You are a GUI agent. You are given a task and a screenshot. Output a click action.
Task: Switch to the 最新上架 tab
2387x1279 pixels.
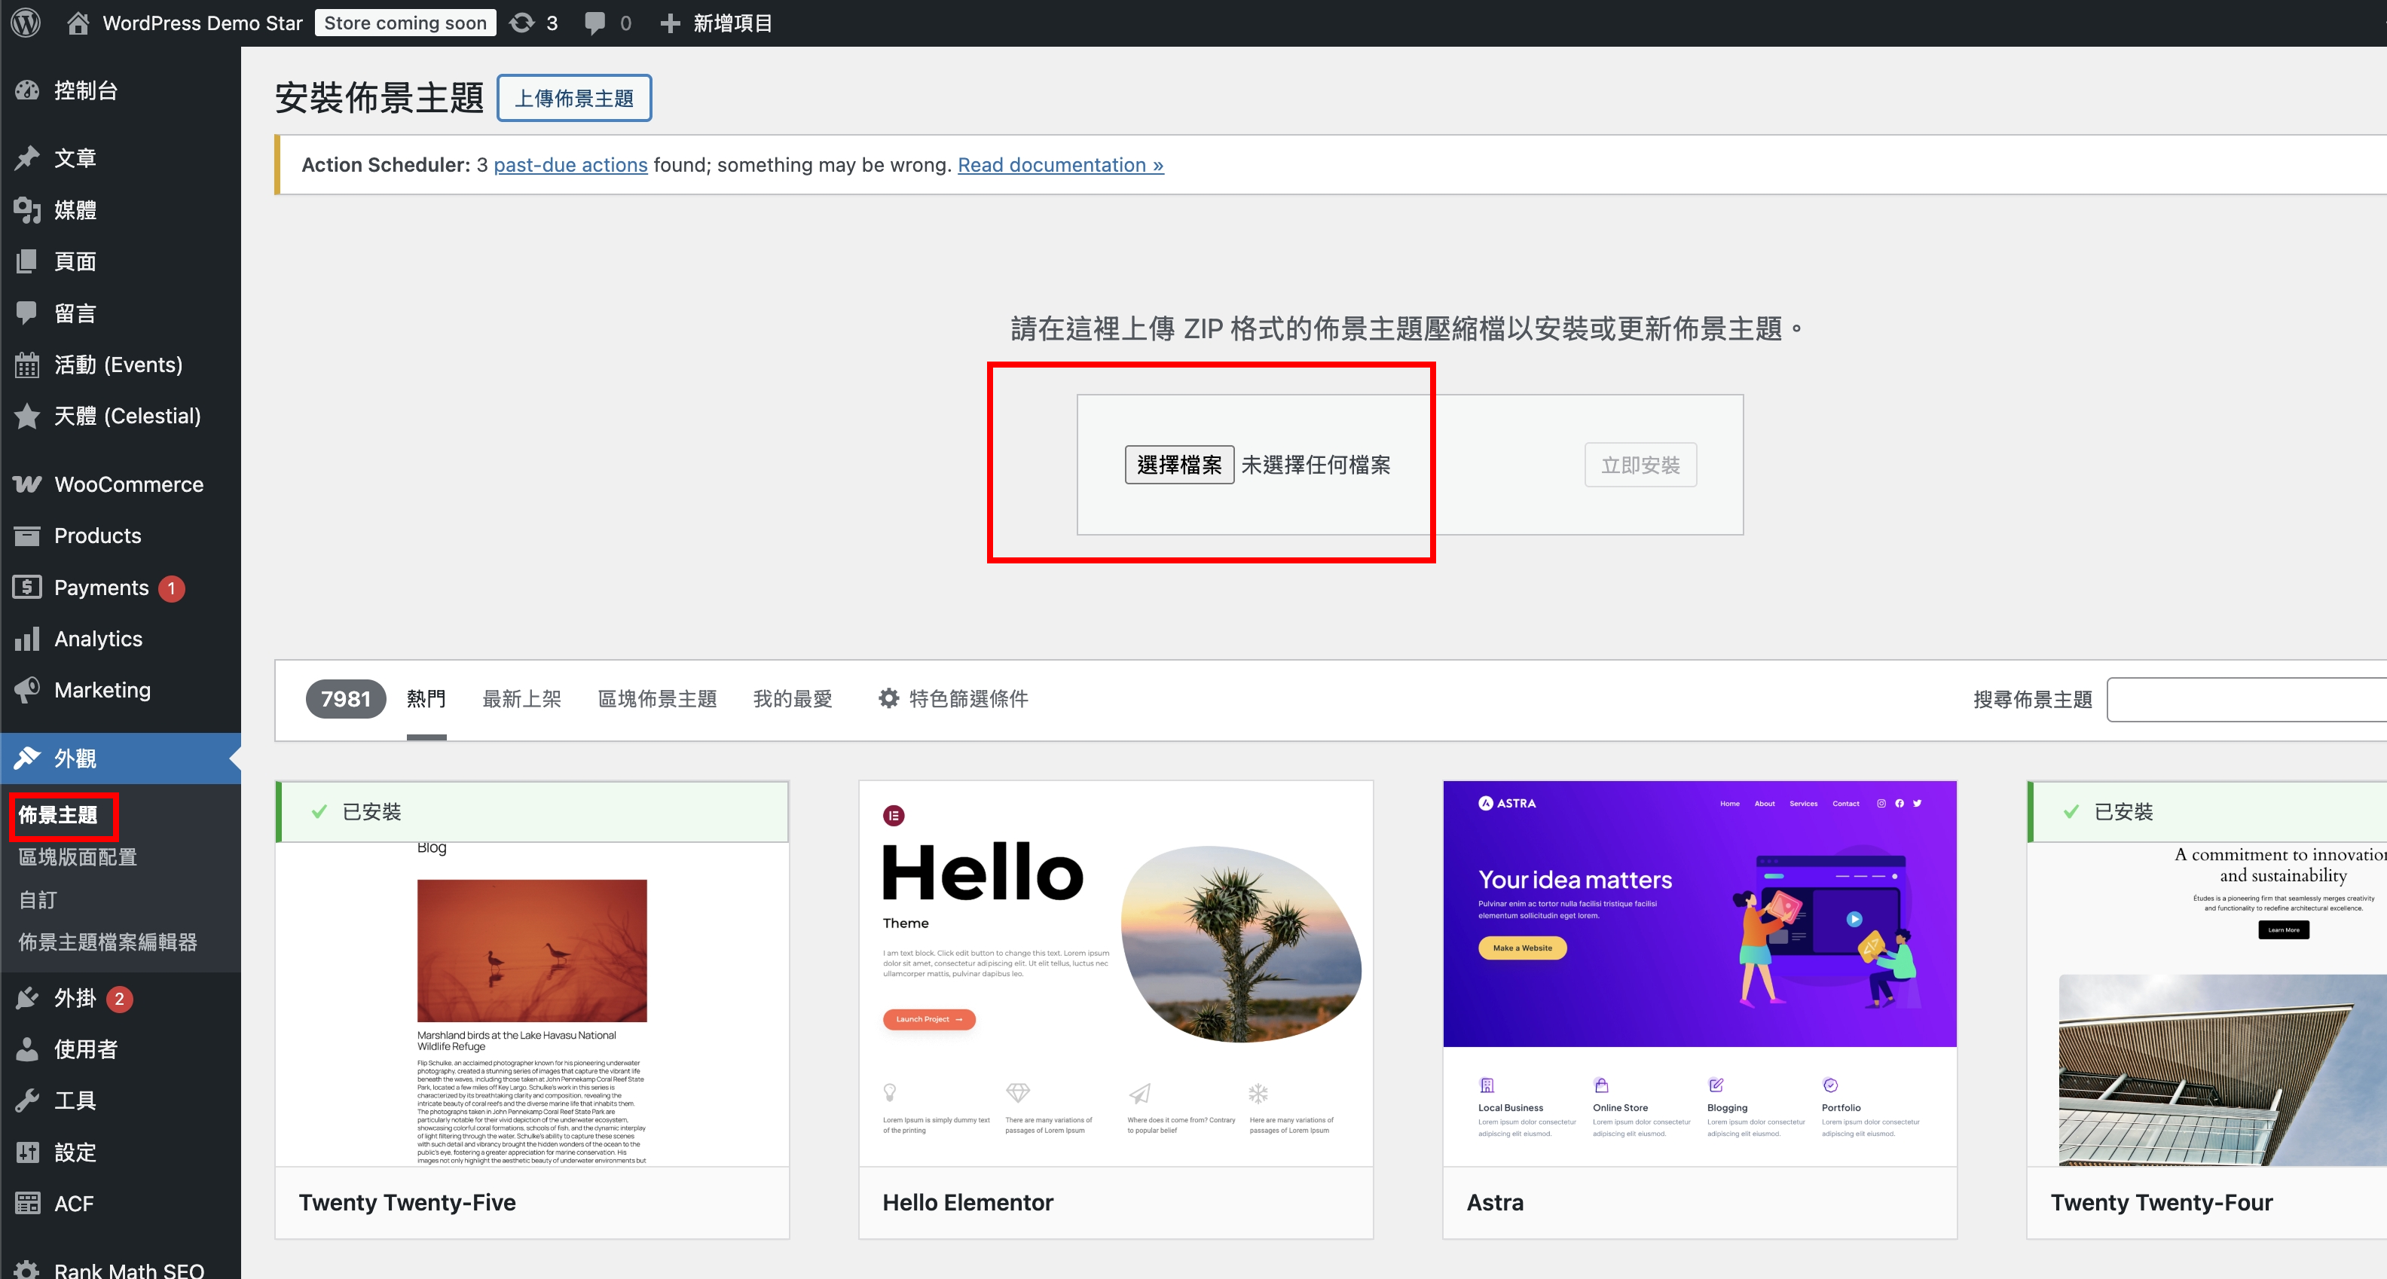click(x=521, y=698)
